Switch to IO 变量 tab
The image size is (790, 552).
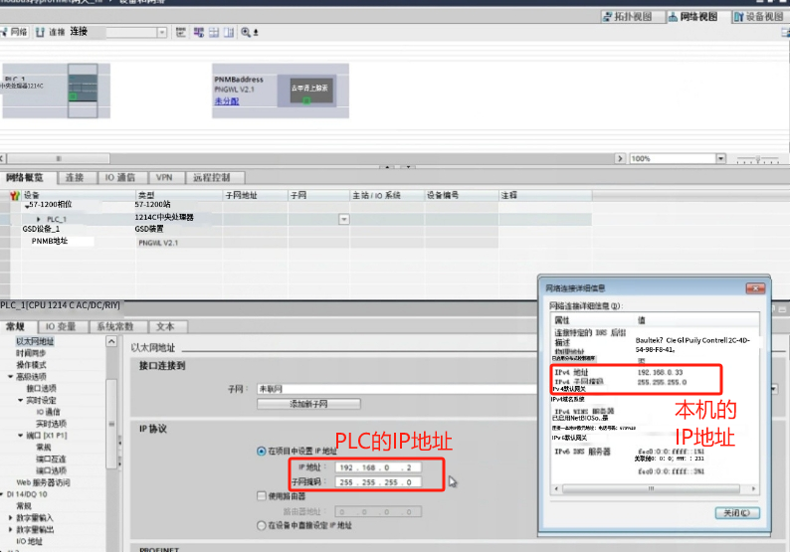(61, 327)
